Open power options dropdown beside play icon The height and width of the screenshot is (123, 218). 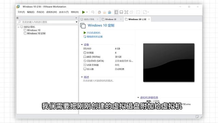(87, 12)
